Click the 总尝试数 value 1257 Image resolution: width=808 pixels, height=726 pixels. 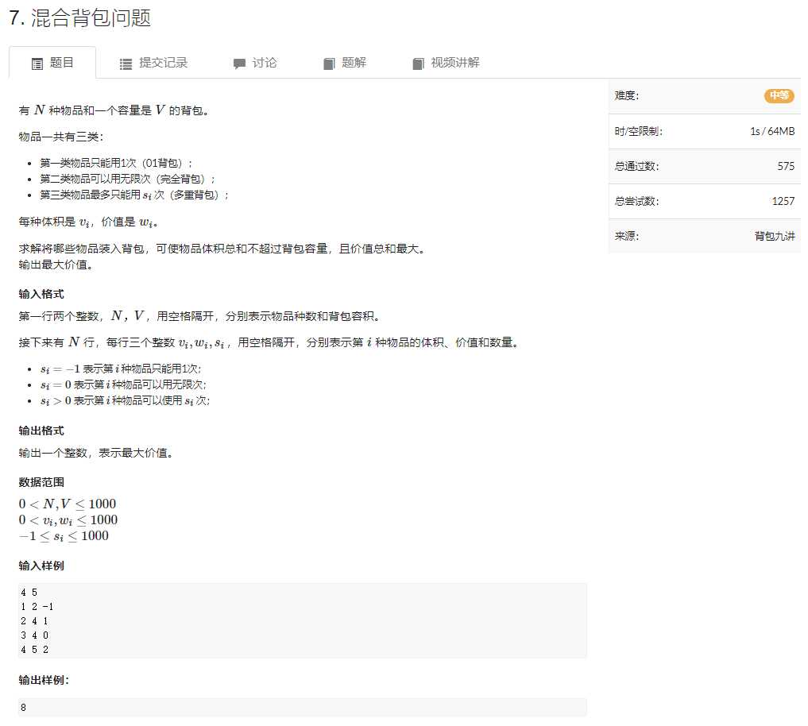pos(784,201)
